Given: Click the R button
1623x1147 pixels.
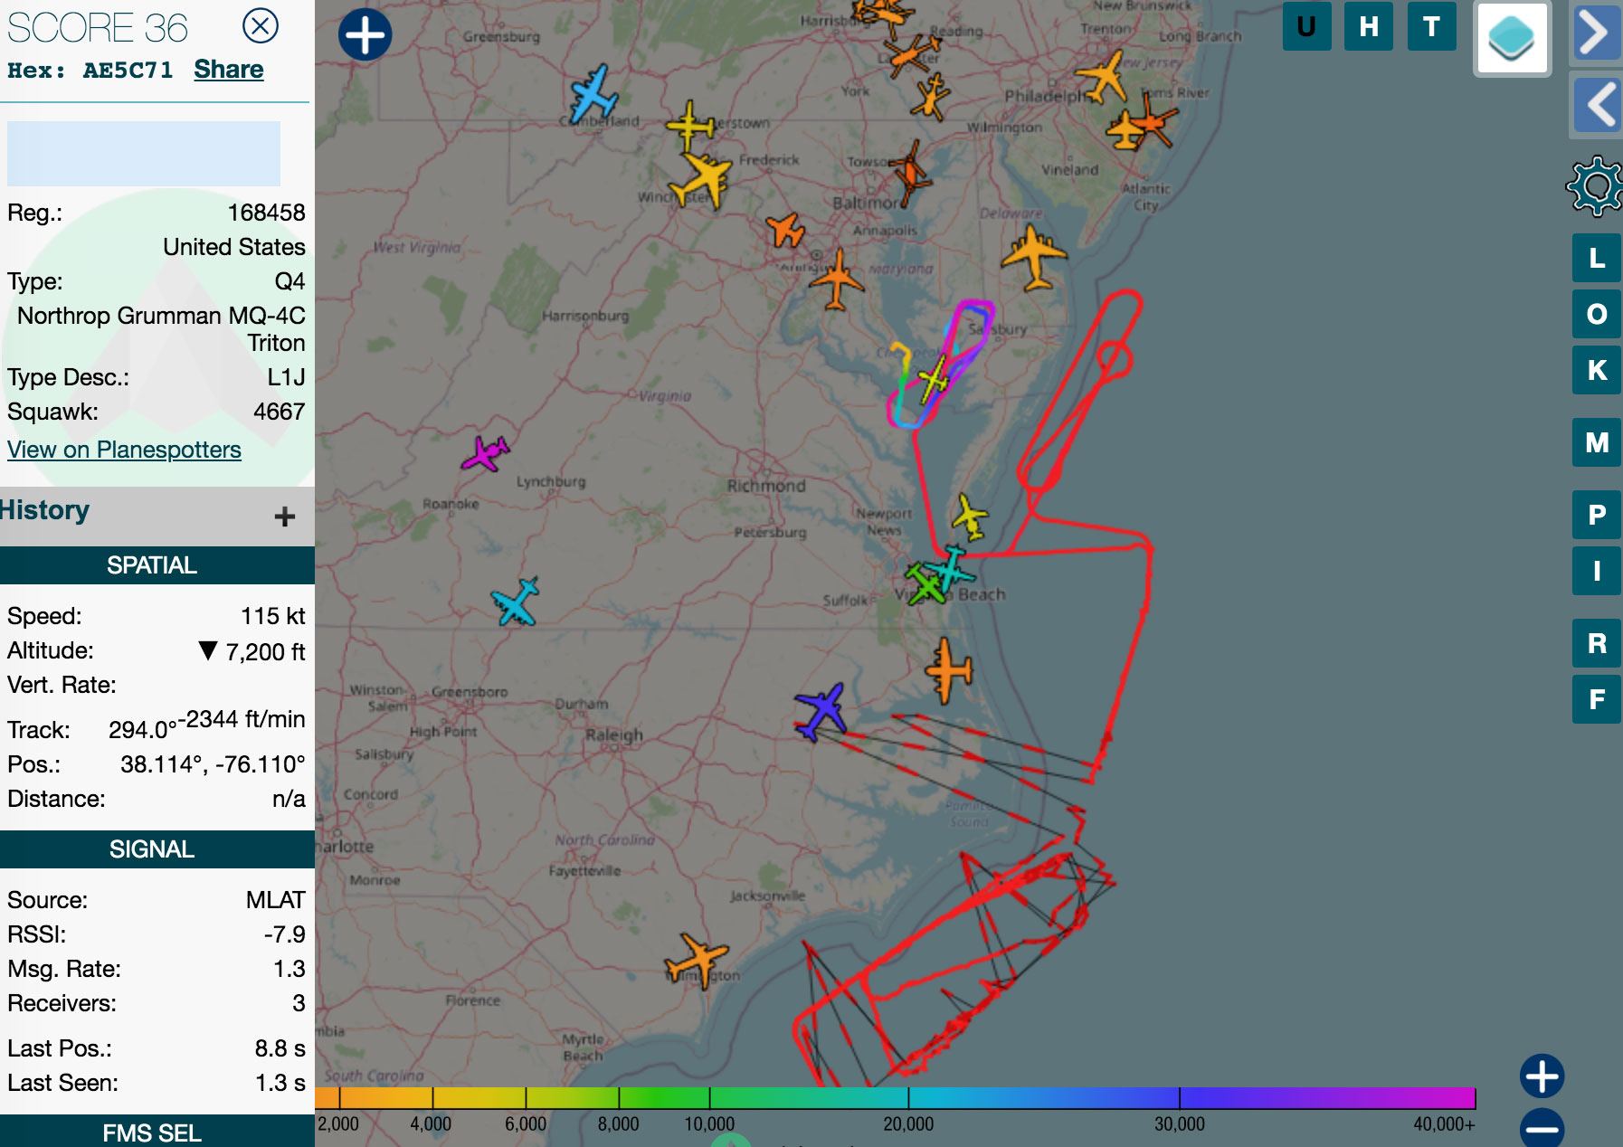Looking at the screenshot, I should point(1597,643).
